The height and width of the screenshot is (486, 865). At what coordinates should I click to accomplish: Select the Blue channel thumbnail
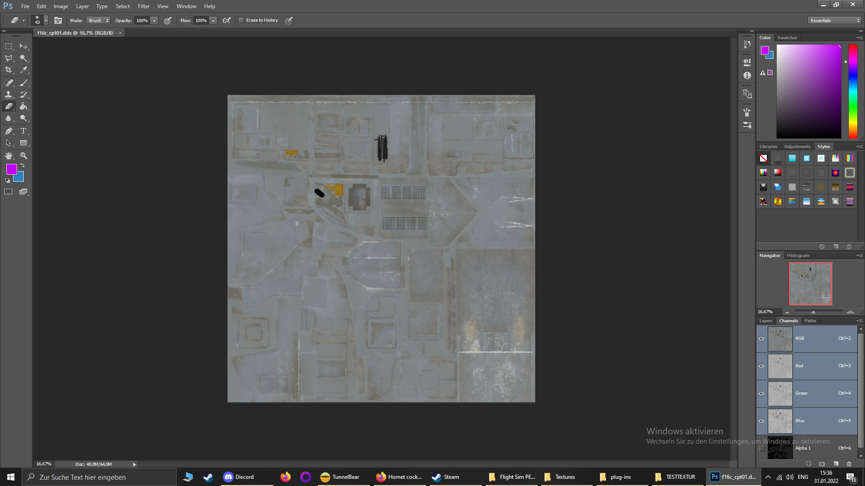pyautogui.click(x=780, y=421)
